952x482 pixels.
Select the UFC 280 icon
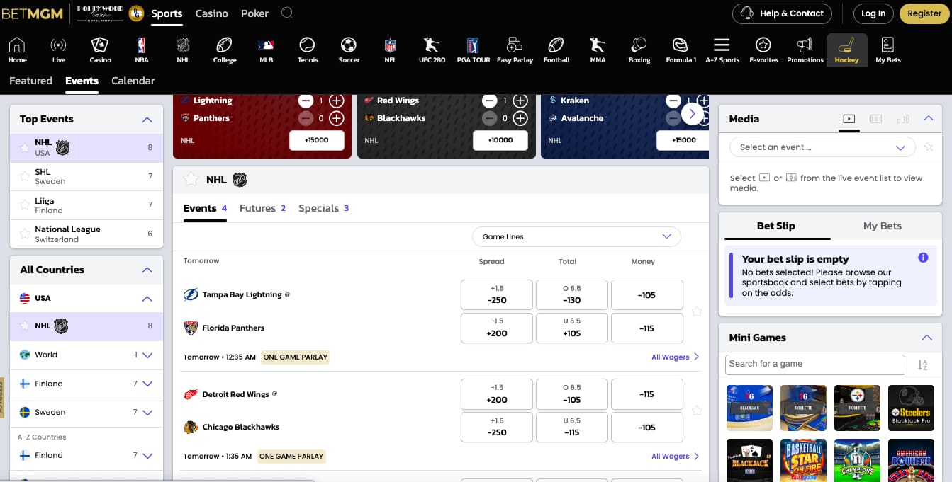pyautogui.click(x=432, y=50)
